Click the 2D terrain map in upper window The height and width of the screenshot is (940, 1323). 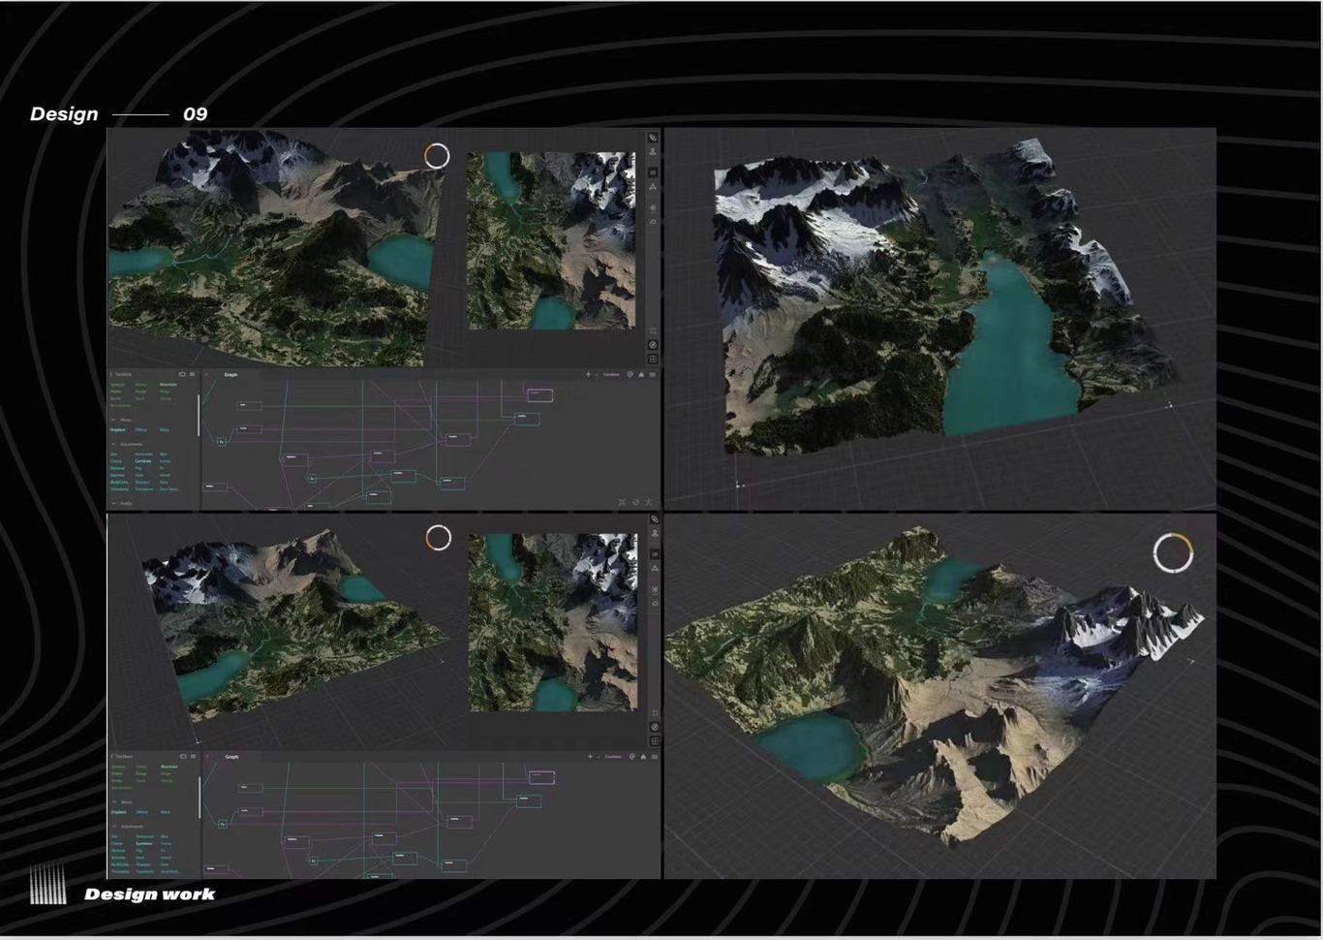551,240
